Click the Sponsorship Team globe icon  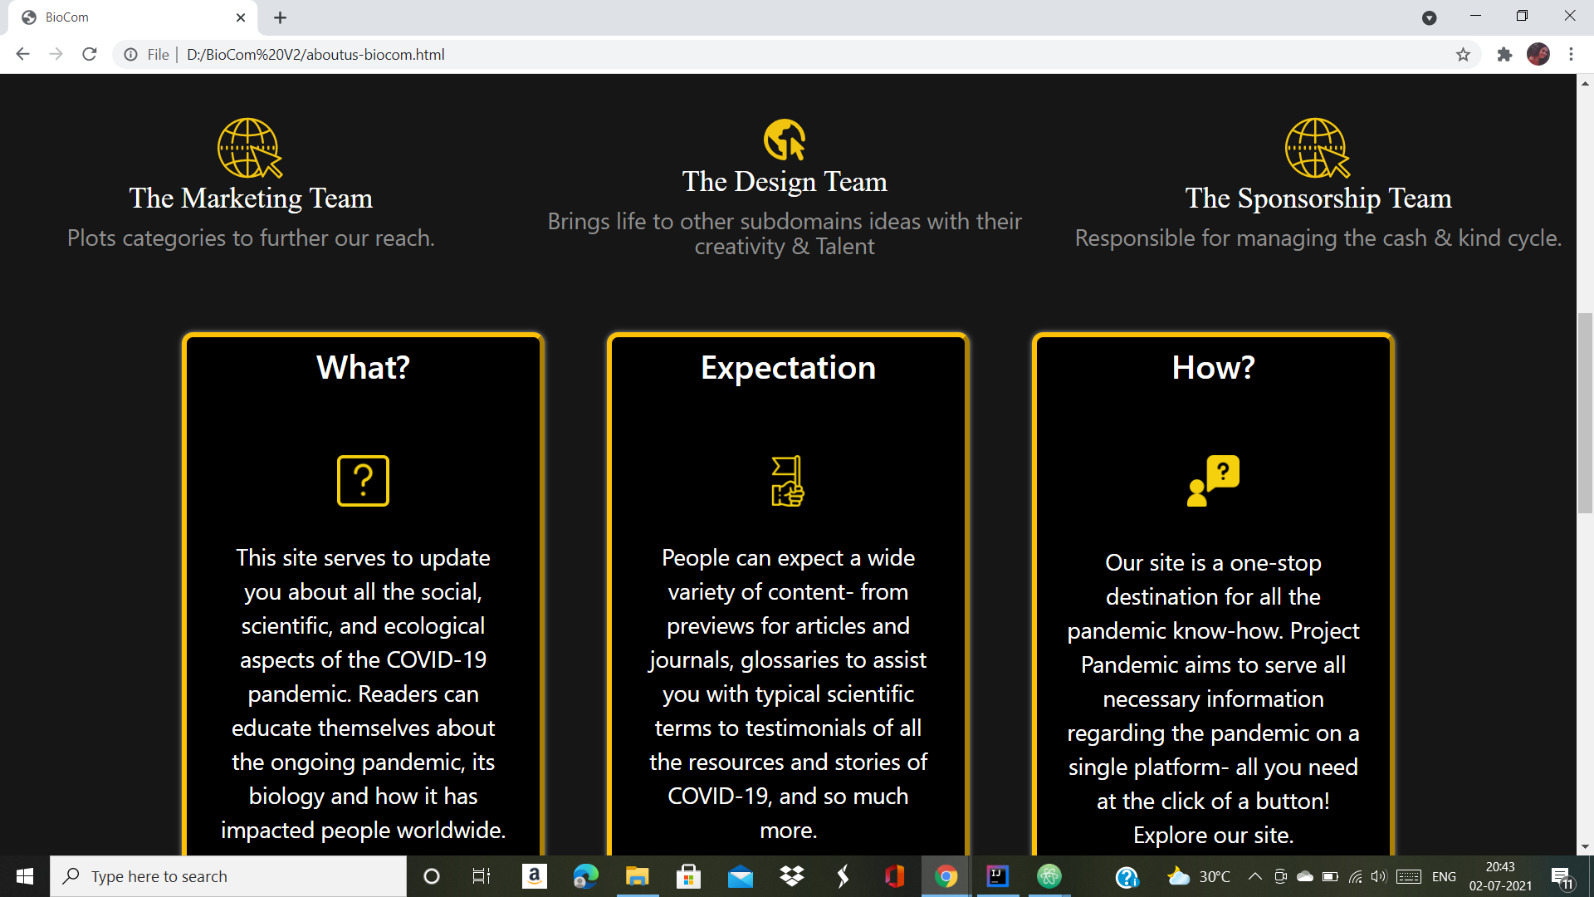coord(1318,148)
